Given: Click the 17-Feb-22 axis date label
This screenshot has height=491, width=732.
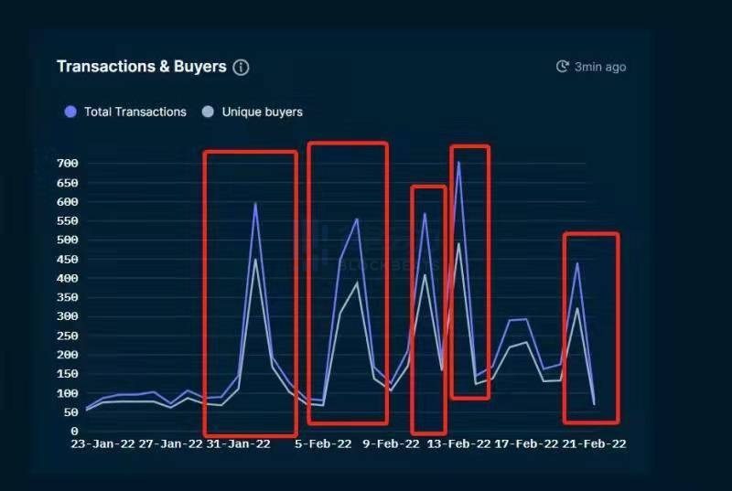Looking at the screenshot, I should (526, 443).
